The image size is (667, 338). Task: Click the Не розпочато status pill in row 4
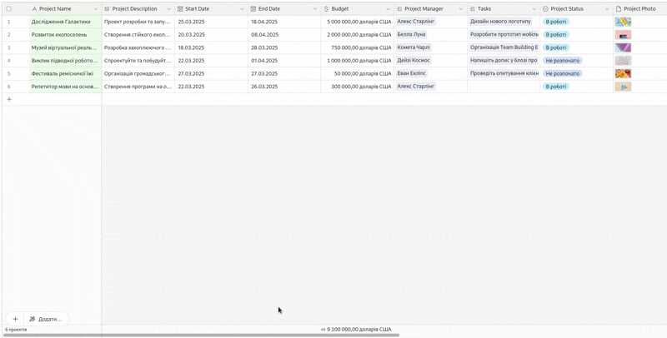pyautogui.click(x=562, y=61)
